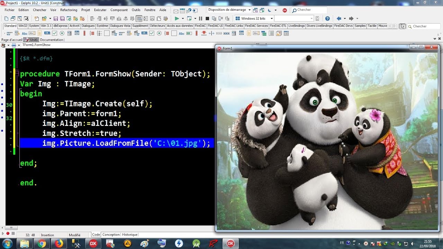
Task: Switch to the Historique view tab
Action: 130,234
